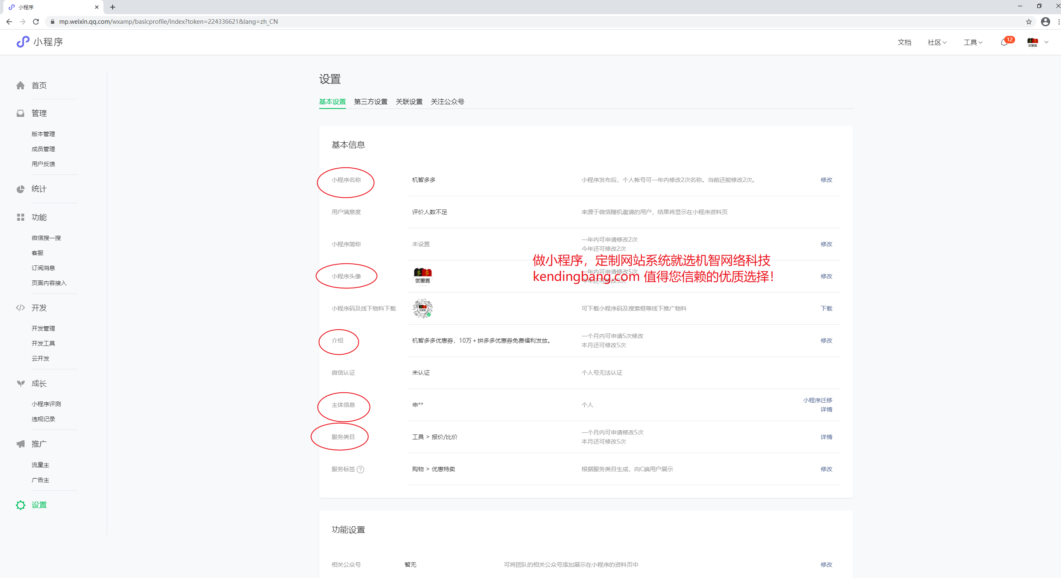Click the 小程序头像 avatar thumbnail
This screenshot has width=1061, height=578.
point(422,276)
